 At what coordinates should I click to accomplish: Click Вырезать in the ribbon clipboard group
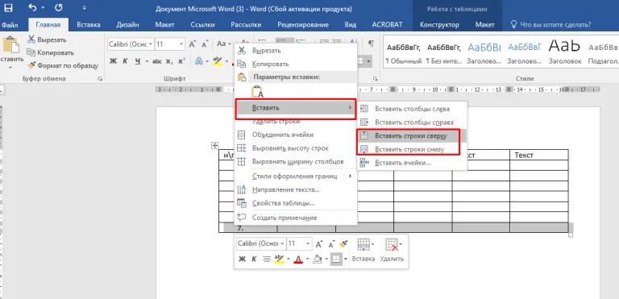(47, 39)
